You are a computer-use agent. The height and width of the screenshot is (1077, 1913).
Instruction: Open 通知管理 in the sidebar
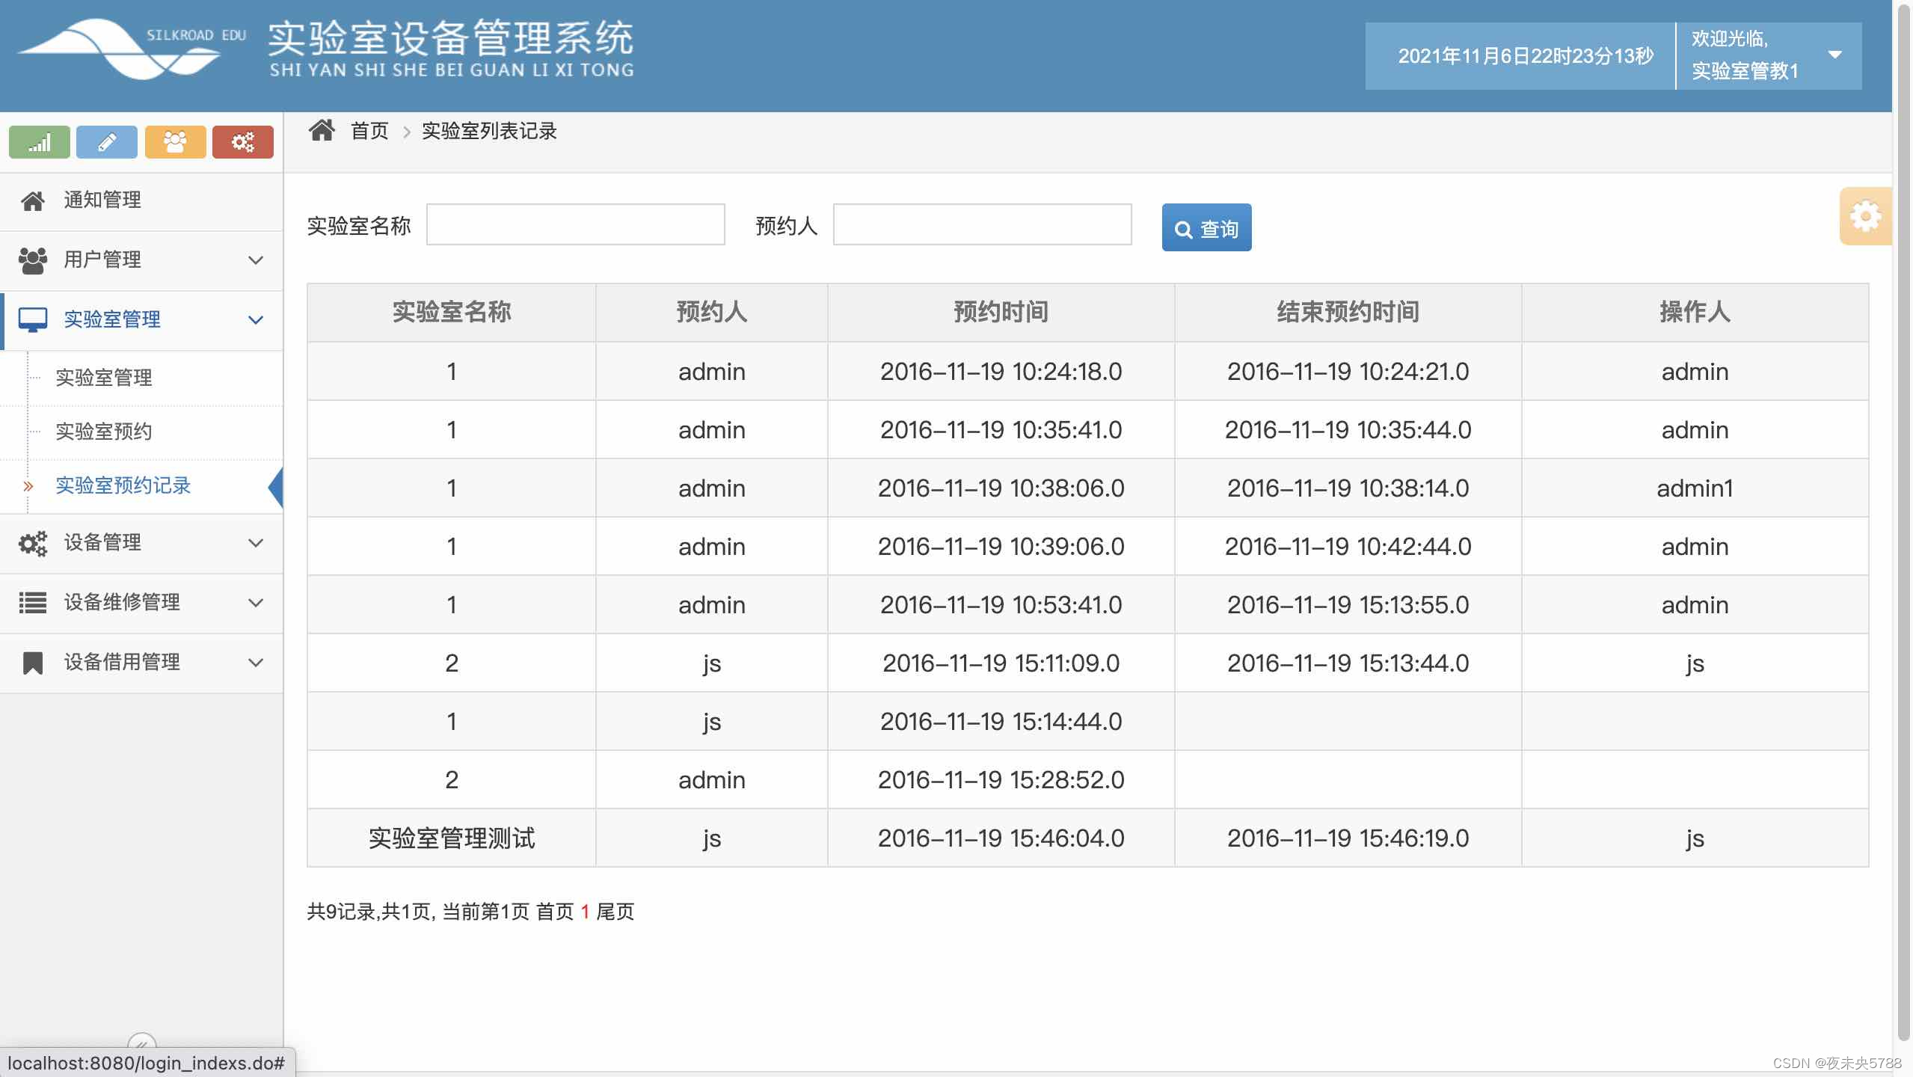coord(102,200)
